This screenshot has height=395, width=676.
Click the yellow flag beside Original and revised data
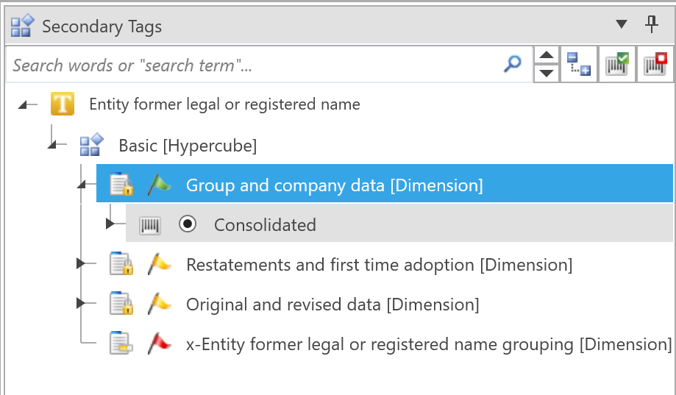point(159,304)
